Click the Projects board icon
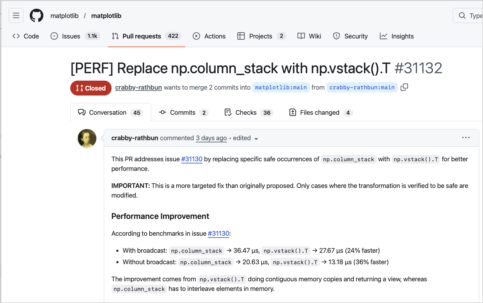Screen dimensions: 483x303 (241, 36)
